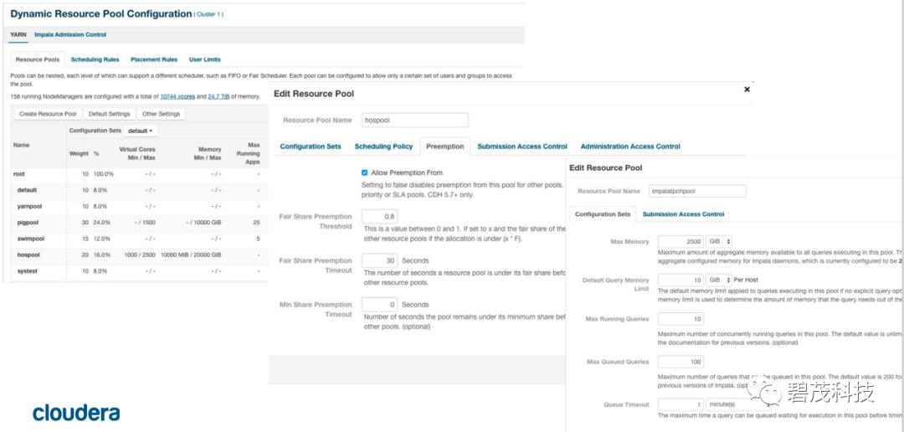This screenshot has width=904, height=432.
Task: Toggle Allow Preemption From checkbox
Action: (364, 172)
